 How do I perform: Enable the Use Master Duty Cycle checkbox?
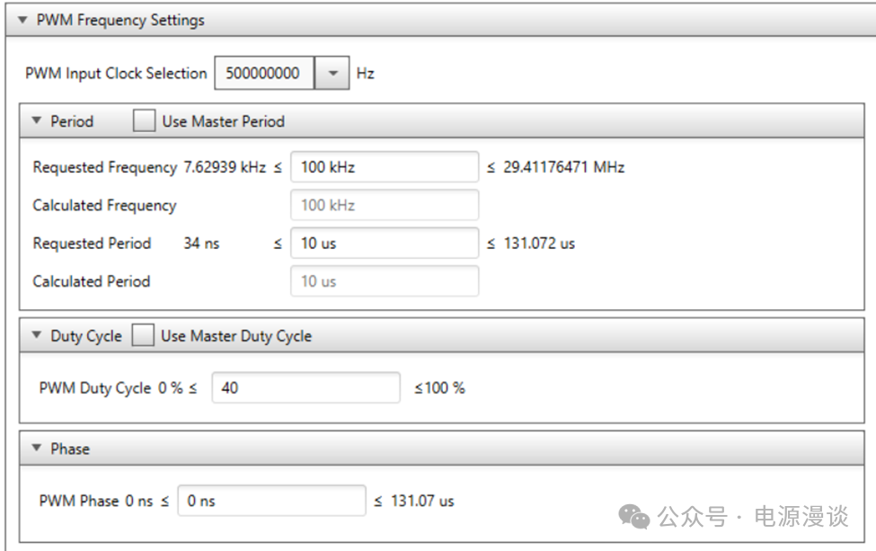click(142, 336)
